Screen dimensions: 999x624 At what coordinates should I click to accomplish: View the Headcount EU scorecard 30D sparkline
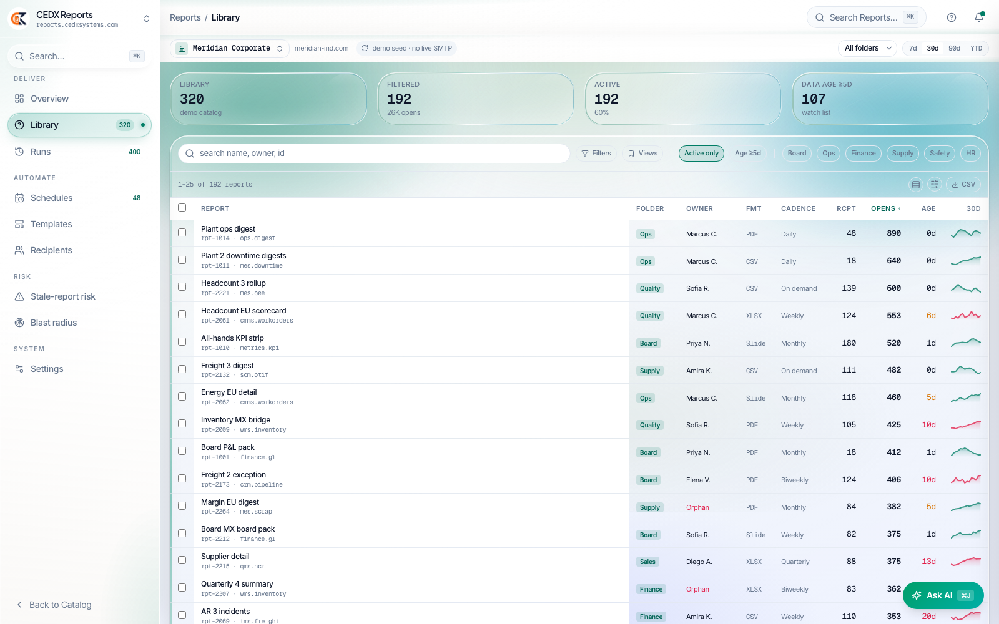(966, 316)
